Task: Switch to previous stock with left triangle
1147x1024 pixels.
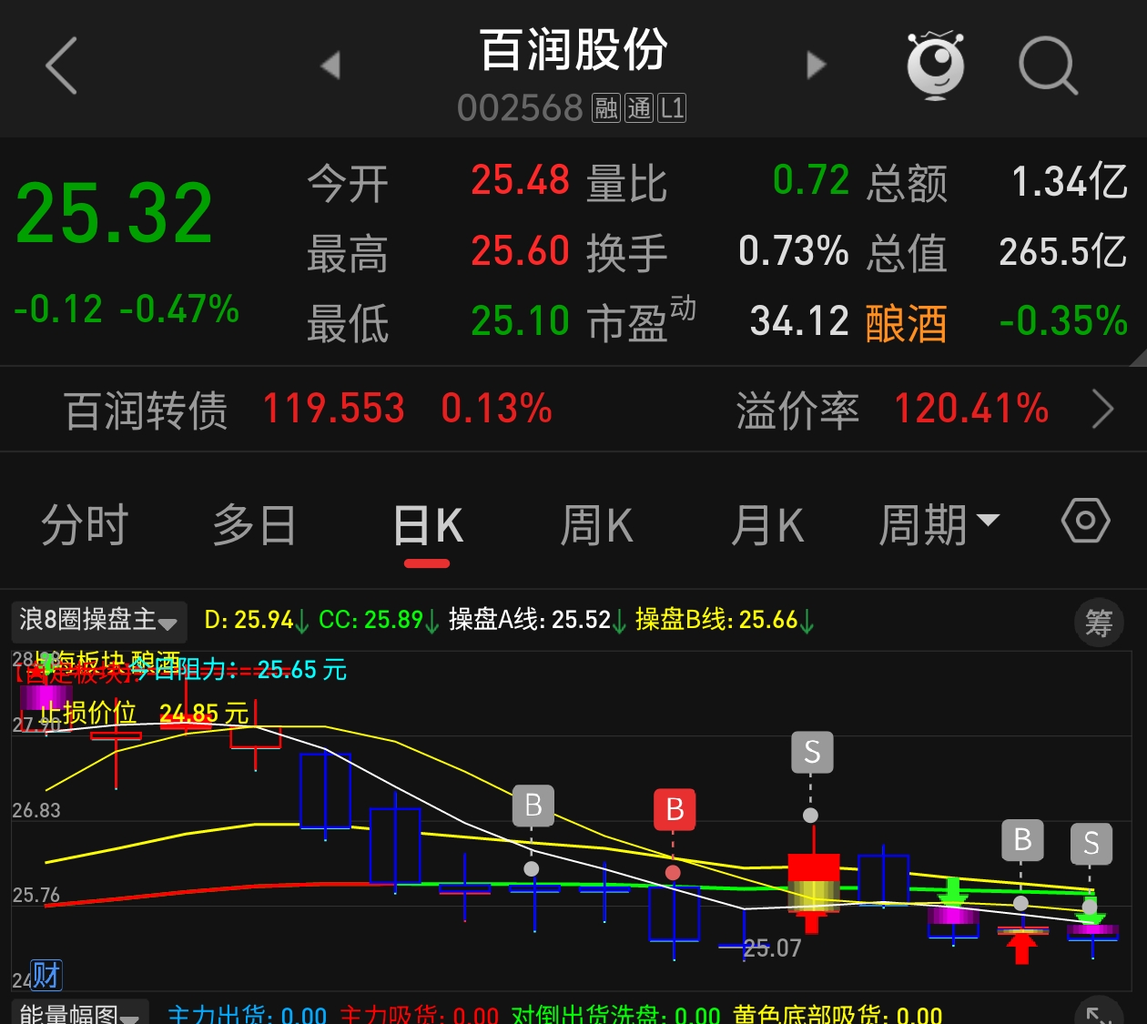Action: coord(330,65)
